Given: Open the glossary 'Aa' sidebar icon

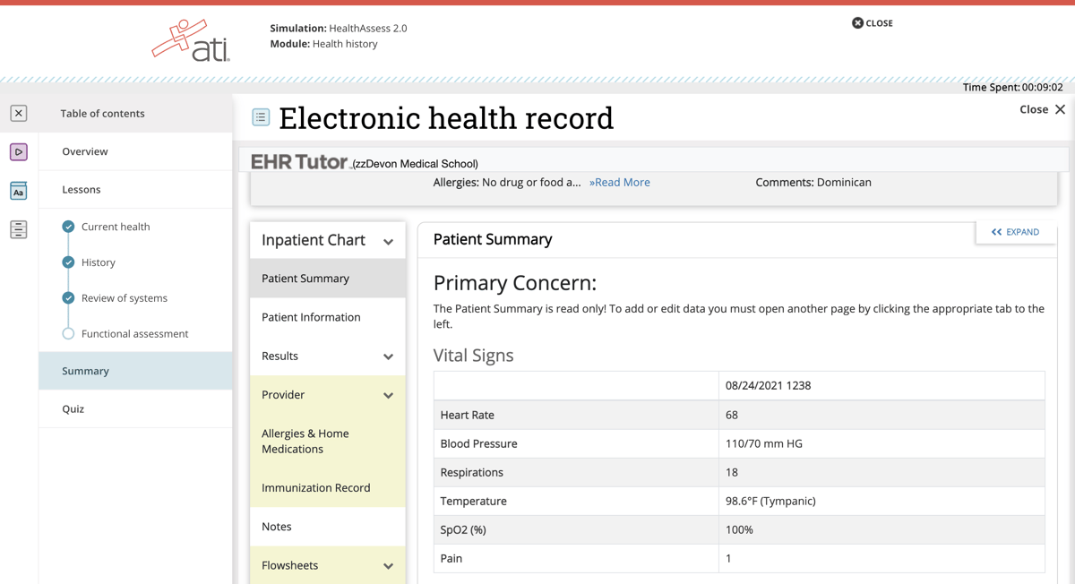Looking at the screenshot, I should tap(18, 191).
